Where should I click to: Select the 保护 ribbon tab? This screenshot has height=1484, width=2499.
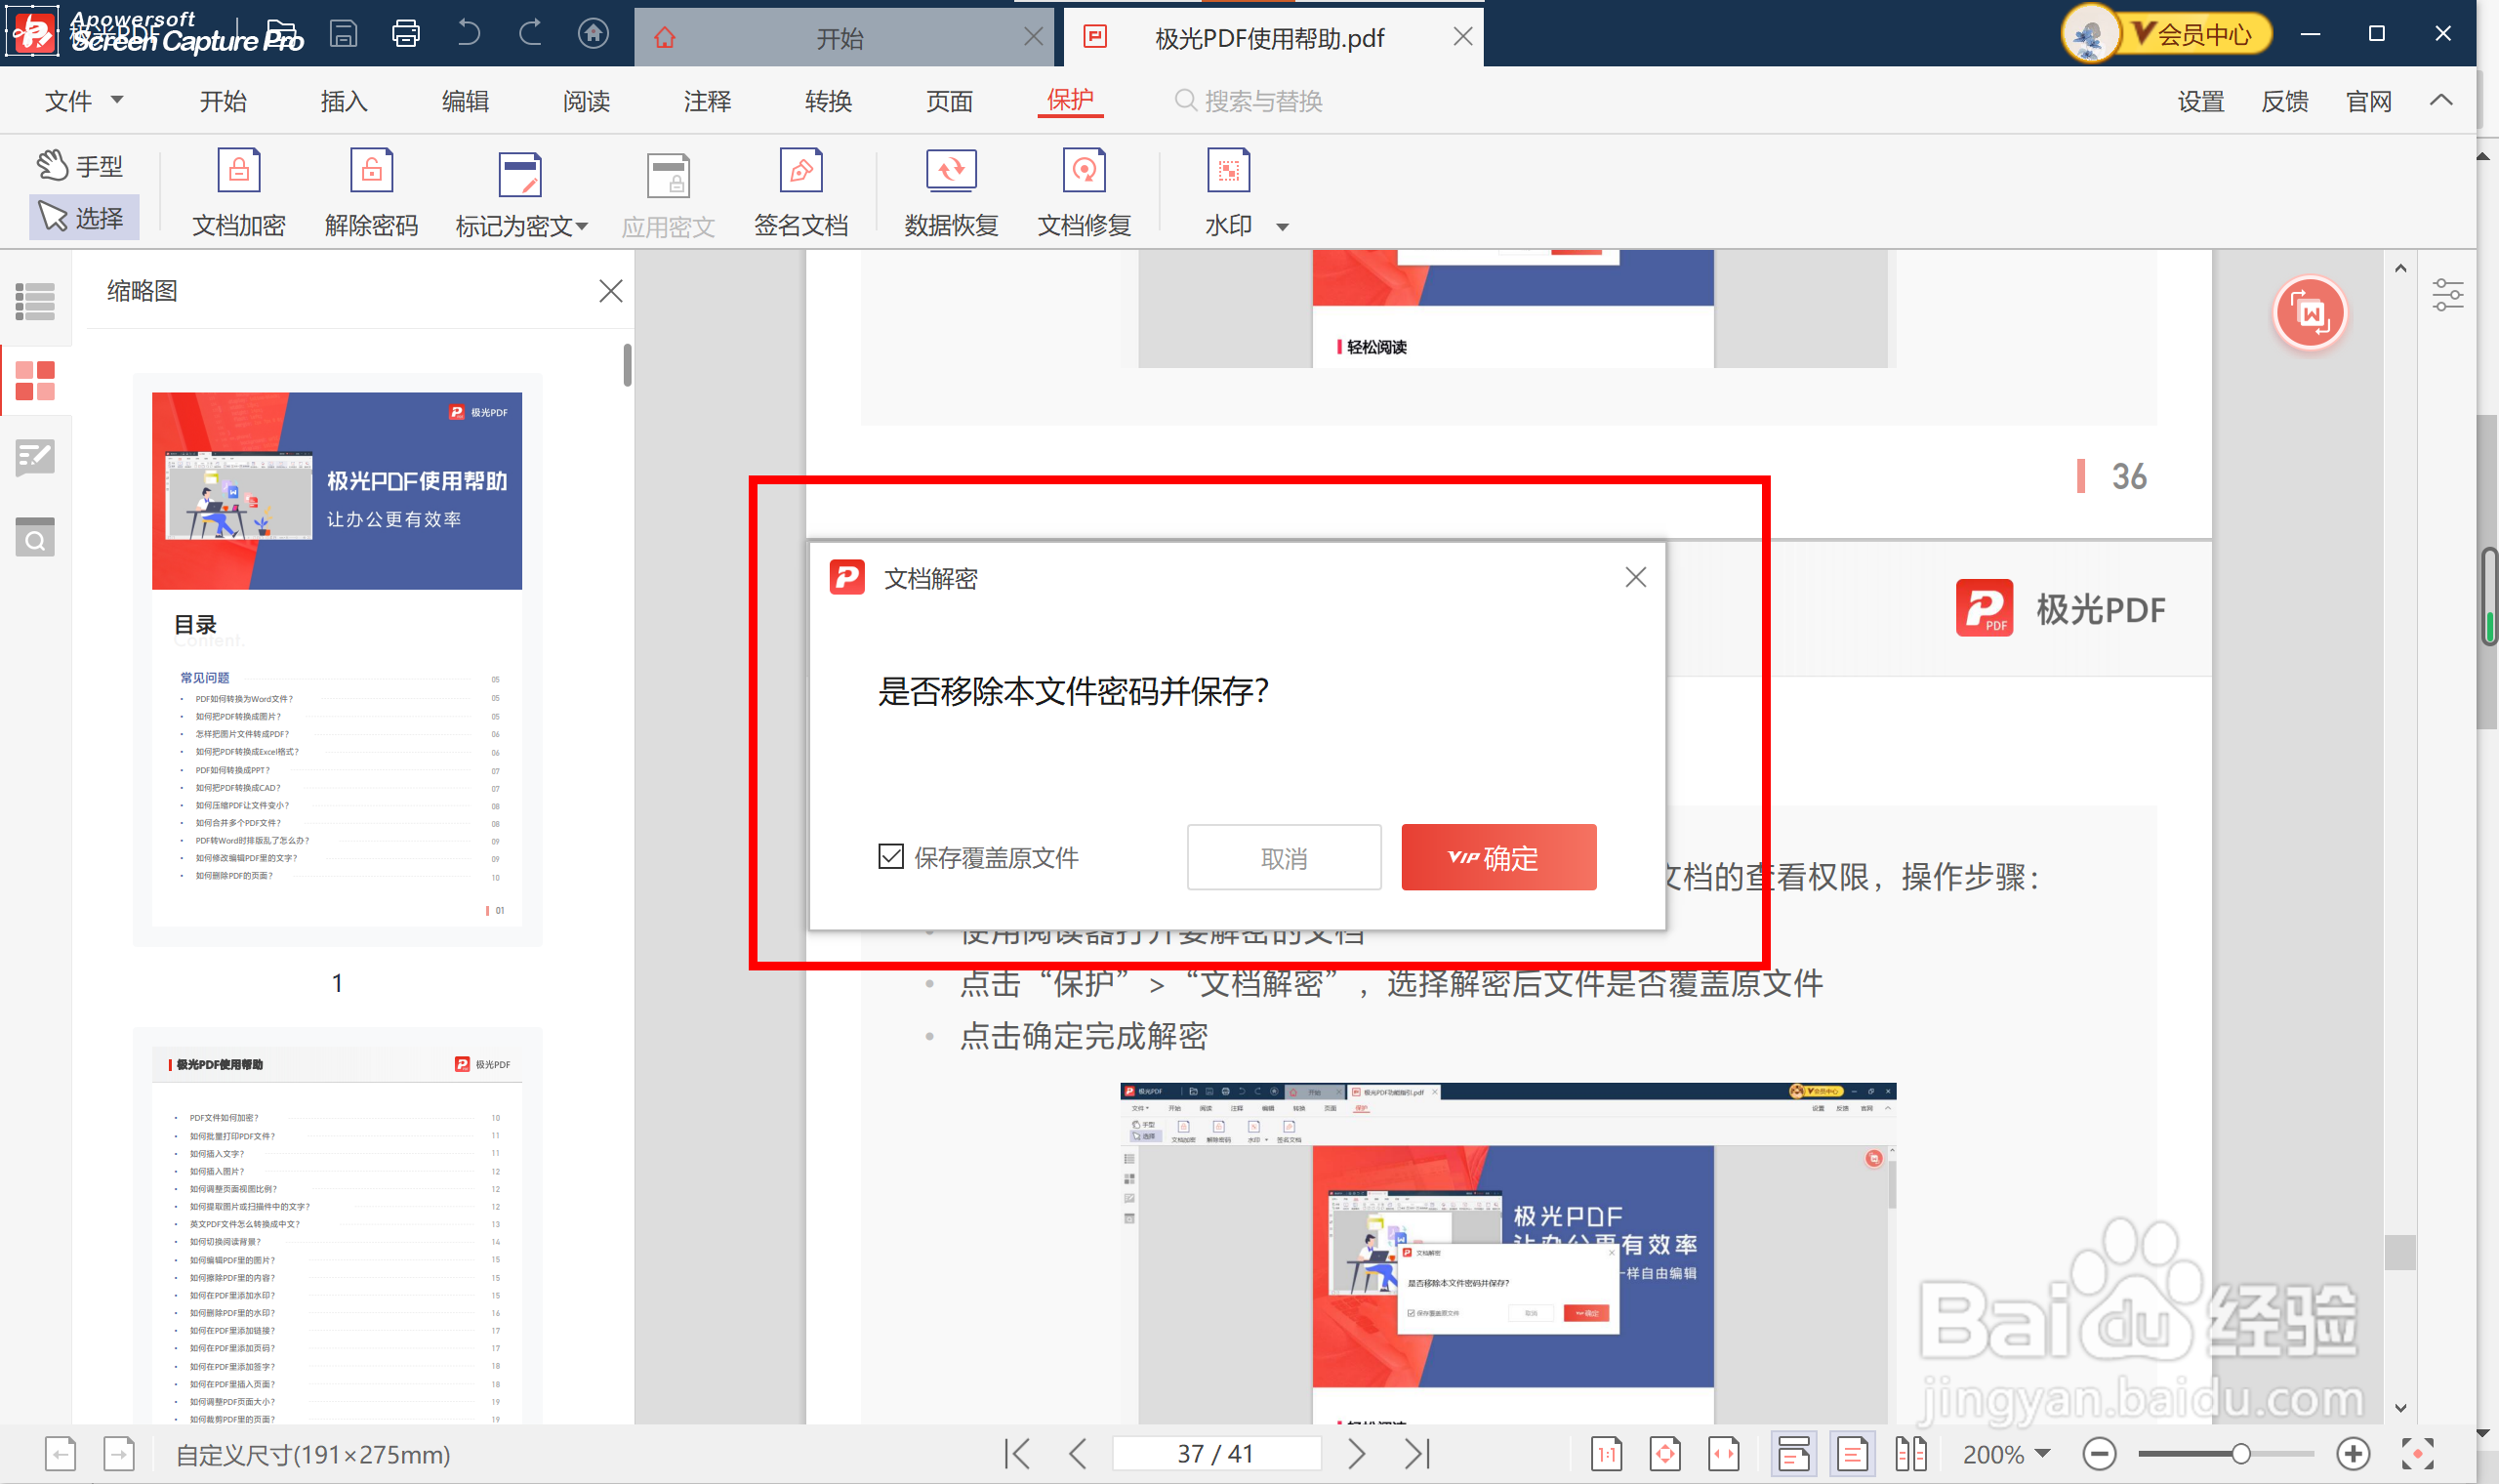pyautogui.click(x=1070, y=100)
